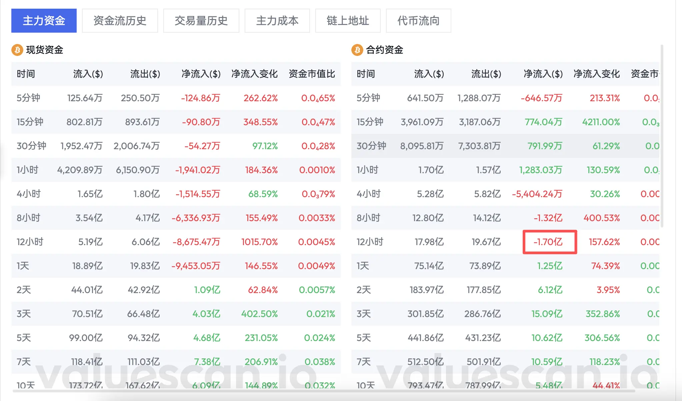682x401 pixels.
Task: Click the Bitcoin icon beside 现货资金
Action: tap(17, 50)
